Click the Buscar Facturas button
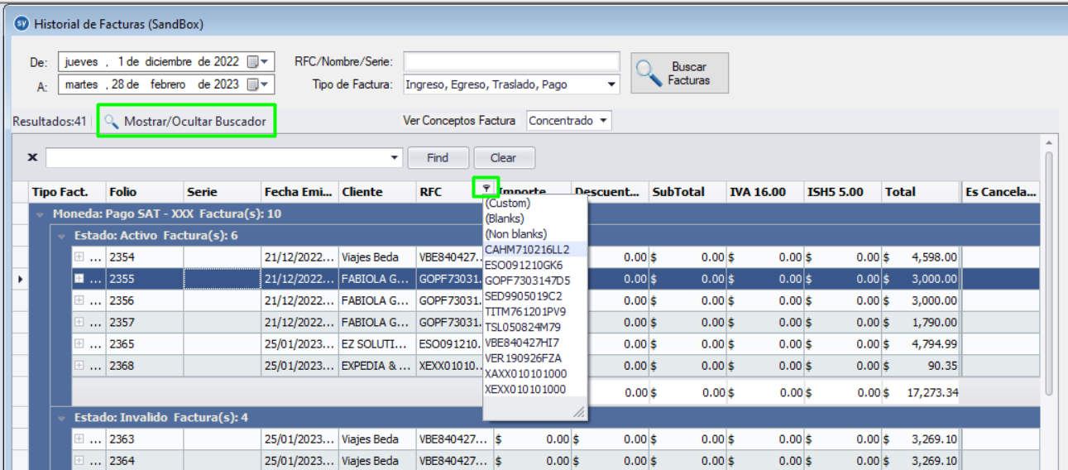The height and width of the screenshot is (470, 1068). coord(680,74)
